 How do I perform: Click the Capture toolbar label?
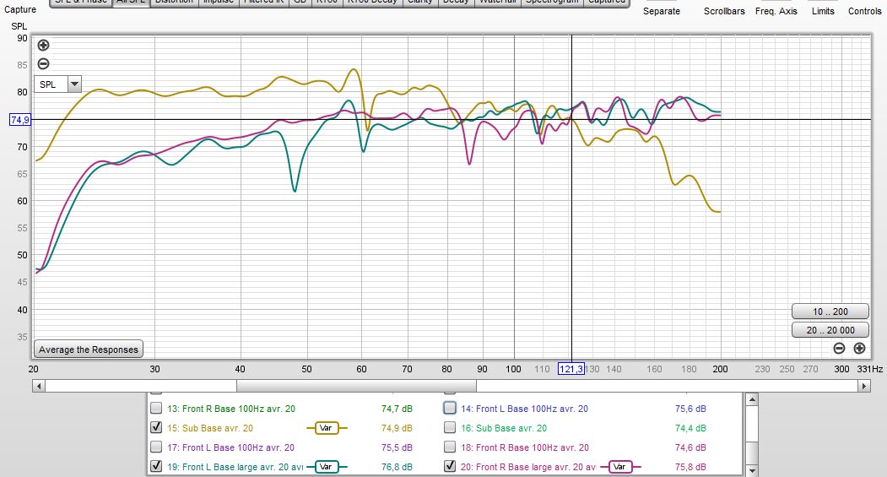tap(19, 9)
